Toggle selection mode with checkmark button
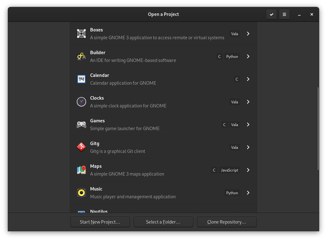327x240 pixels. coord(271,14)
